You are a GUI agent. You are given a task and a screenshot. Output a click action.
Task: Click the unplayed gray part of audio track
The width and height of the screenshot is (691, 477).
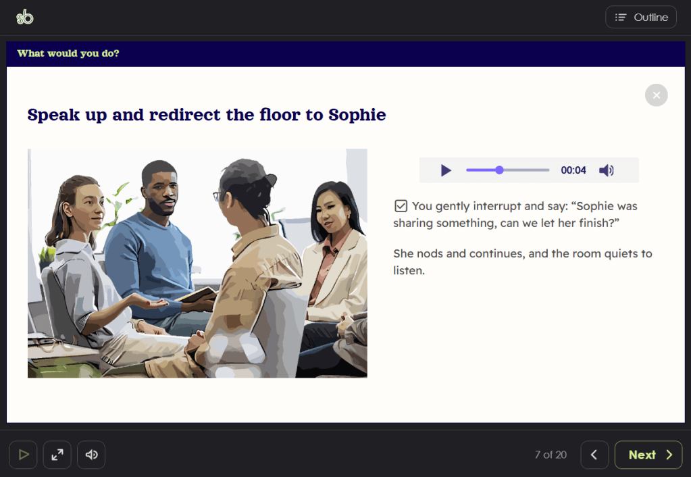click(x=527, y=170)
